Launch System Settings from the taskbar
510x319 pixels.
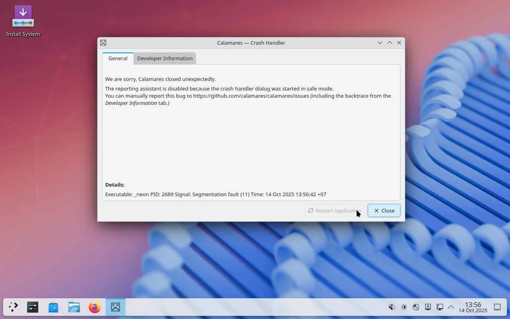pos(33,307)
